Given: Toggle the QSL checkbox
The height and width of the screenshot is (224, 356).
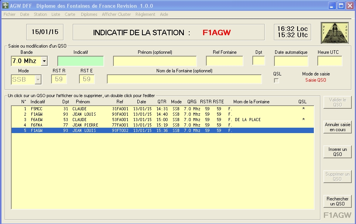Looking at the screenshot, I should coord(276,80).
